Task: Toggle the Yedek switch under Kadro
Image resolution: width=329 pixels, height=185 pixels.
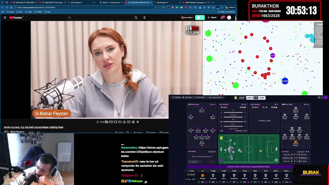Action: tap(194, 179)
